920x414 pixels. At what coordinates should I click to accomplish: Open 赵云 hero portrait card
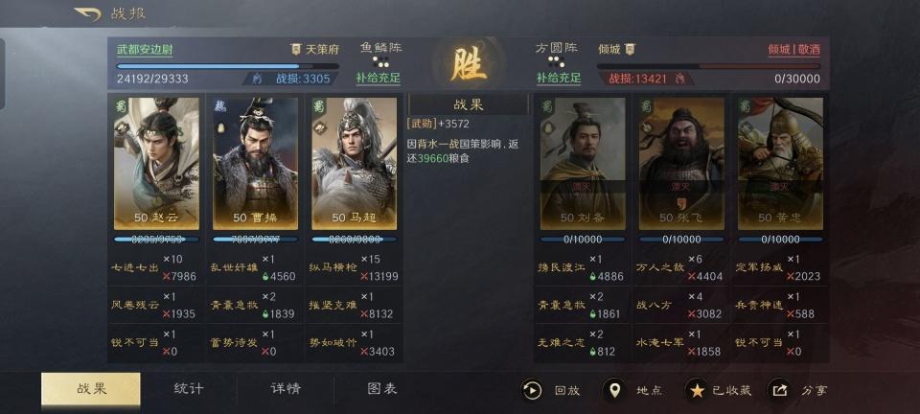tap(156, 164)
